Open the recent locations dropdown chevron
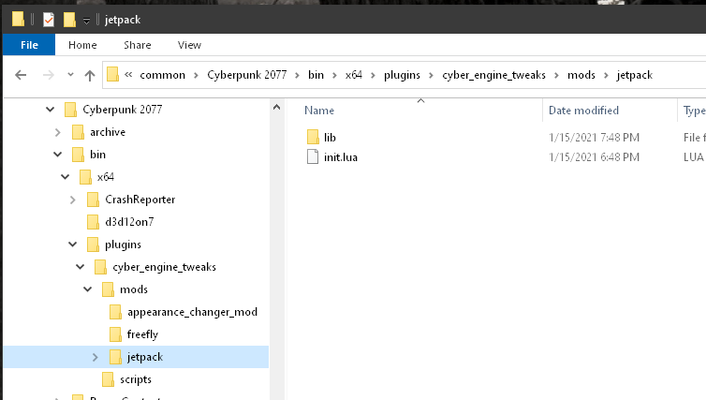The width and height of the screenshot is (706, 400). pos(70,75)
